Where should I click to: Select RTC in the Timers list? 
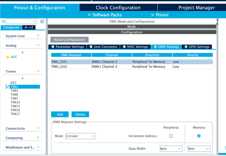tap(13, 83)
